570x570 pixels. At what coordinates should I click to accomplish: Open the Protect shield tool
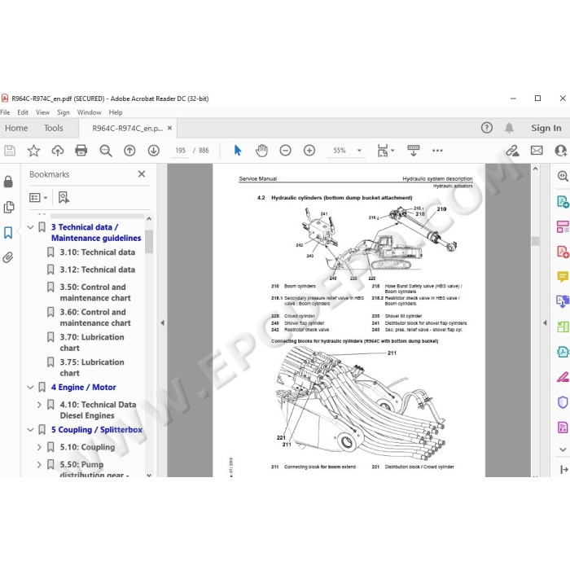click(x=563, y=402)
